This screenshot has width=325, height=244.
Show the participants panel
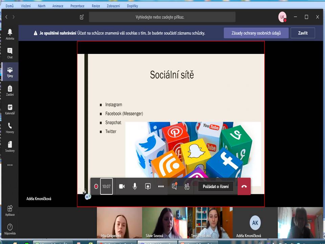coord(187,186)
